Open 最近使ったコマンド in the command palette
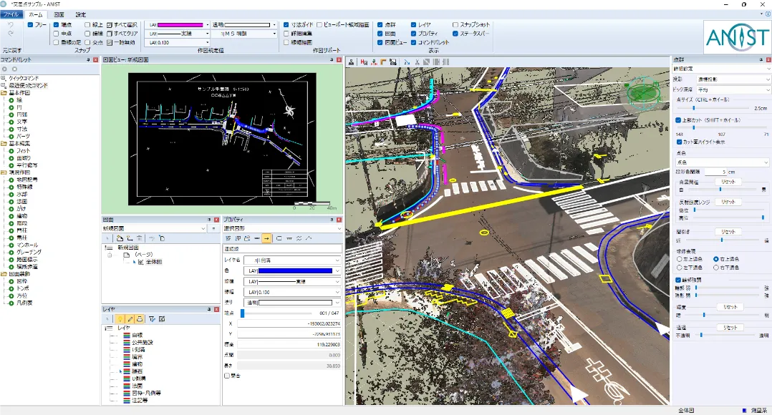 pyautogui.click(x=28, y=86)
